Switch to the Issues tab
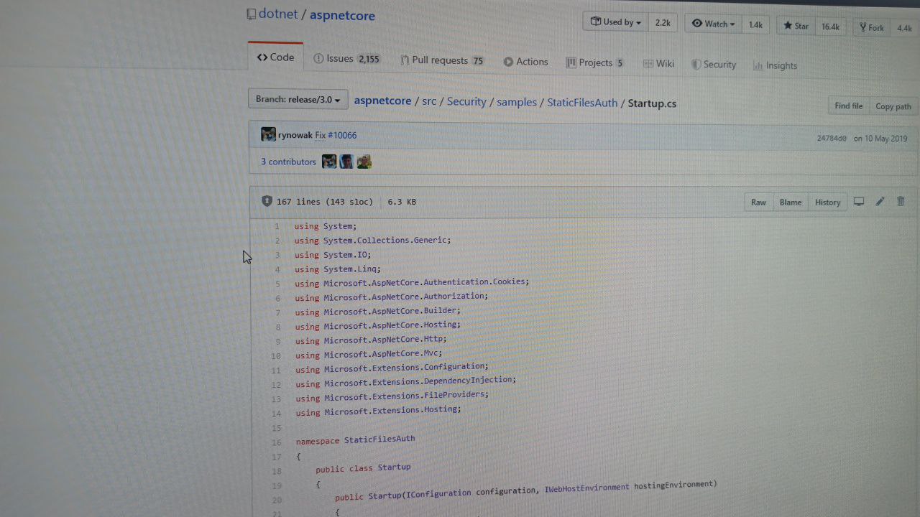The width and height of the screenshot is (920, 517). [346, 59]
